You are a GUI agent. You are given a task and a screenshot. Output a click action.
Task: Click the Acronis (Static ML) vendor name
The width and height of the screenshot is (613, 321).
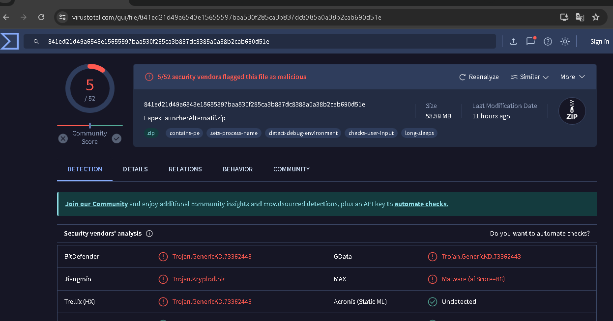pos(360,302)
